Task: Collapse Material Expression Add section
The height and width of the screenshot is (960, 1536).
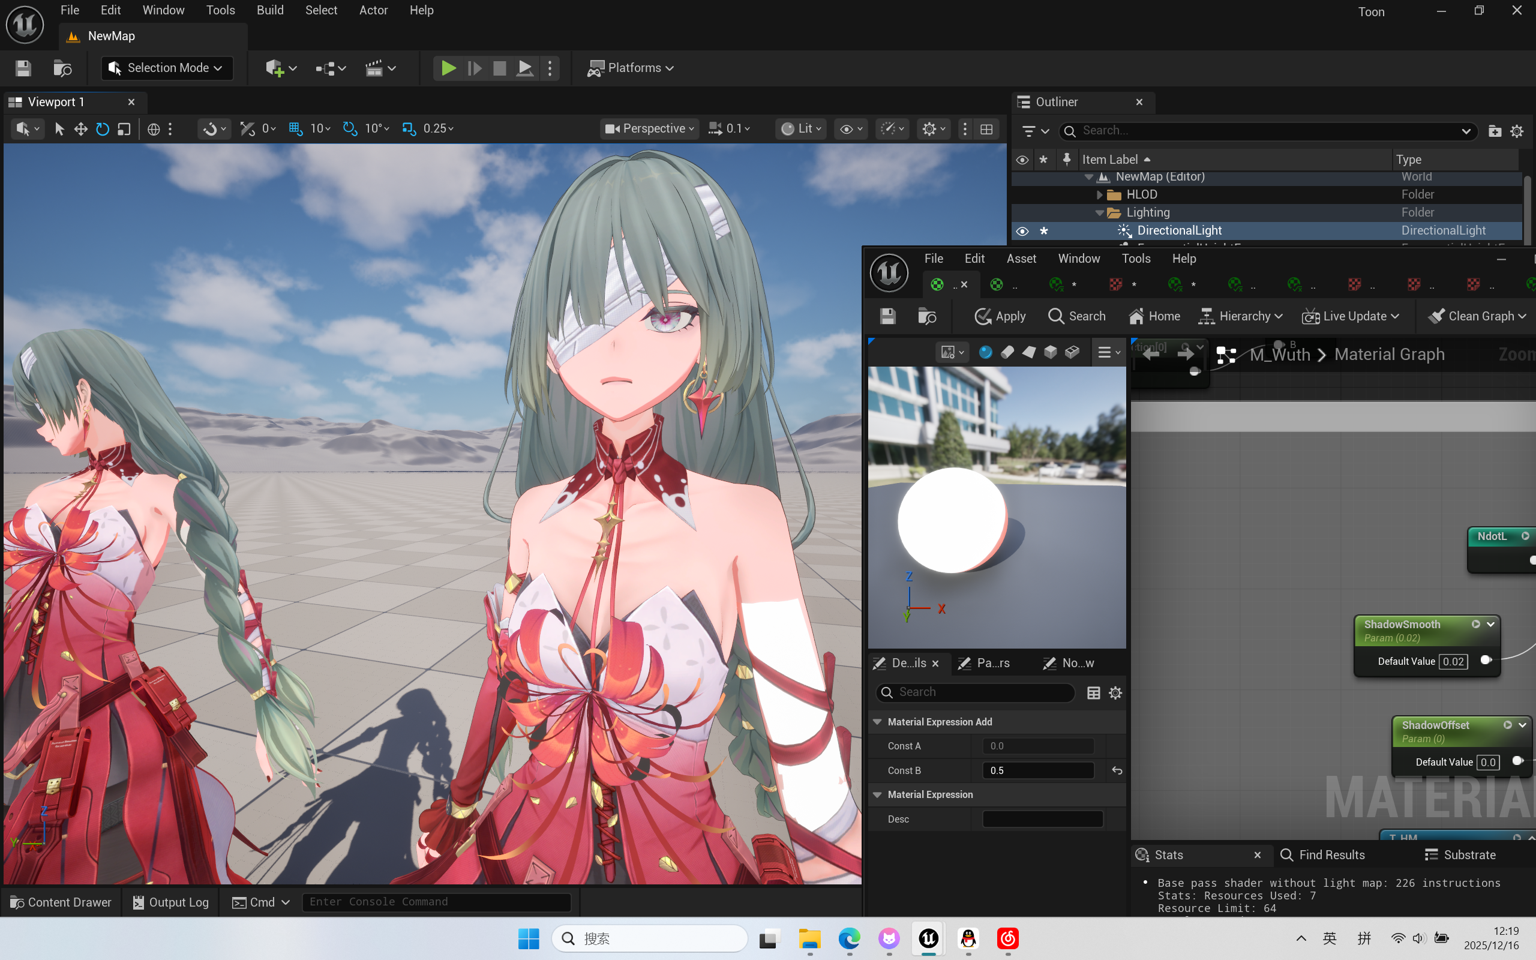Action: click(x=878, y=722)
